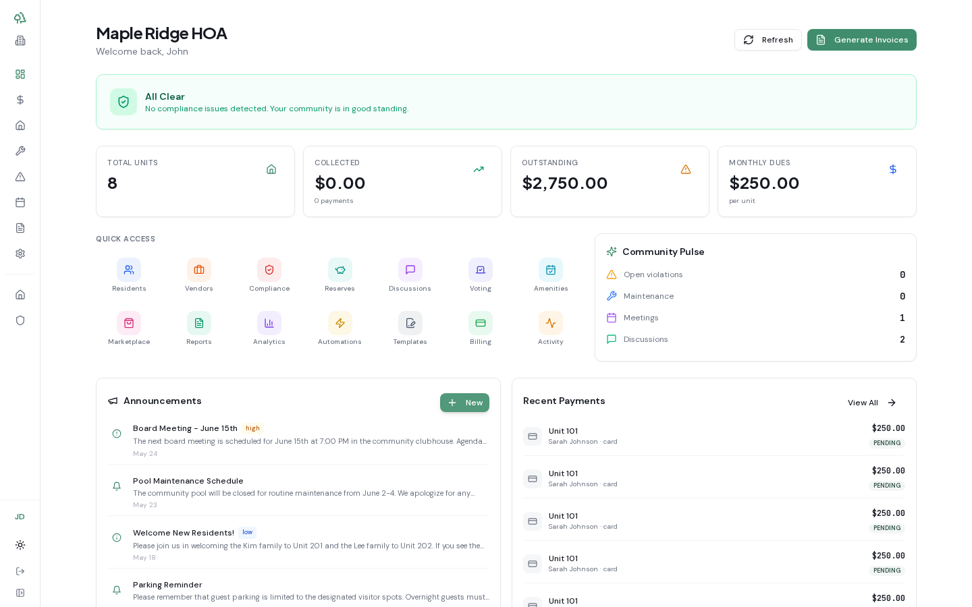Click the Monthly Dues $250.00 card

pos(817,181)
